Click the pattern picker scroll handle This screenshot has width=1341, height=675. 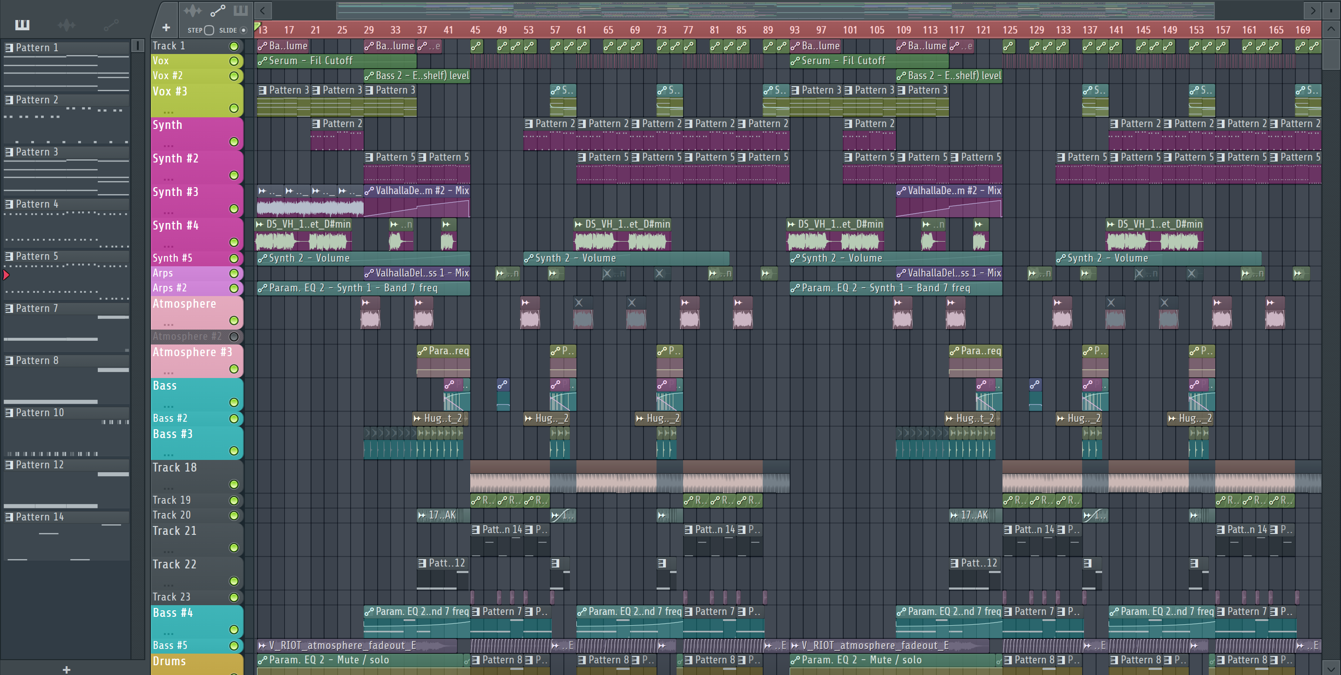pyautogui.click(x=138, y=46)
